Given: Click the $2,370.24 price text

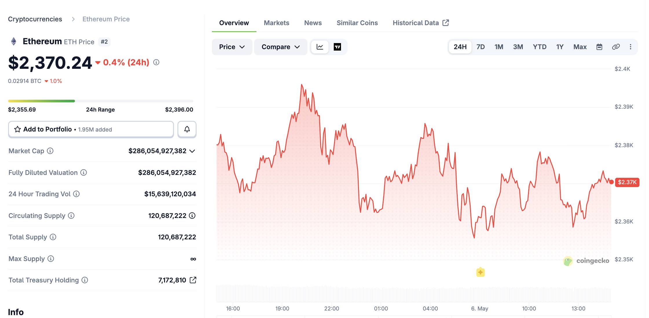Looking at the screenshot, I should pyautogui.click(x=50, y=63).
